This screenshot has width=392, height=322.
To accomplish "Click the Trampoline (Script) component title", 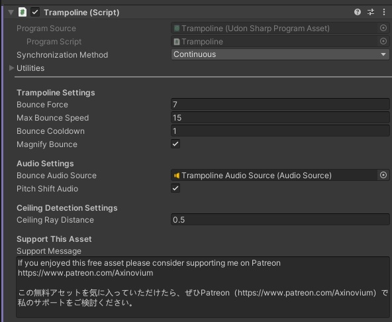I will tap(81, 13).
